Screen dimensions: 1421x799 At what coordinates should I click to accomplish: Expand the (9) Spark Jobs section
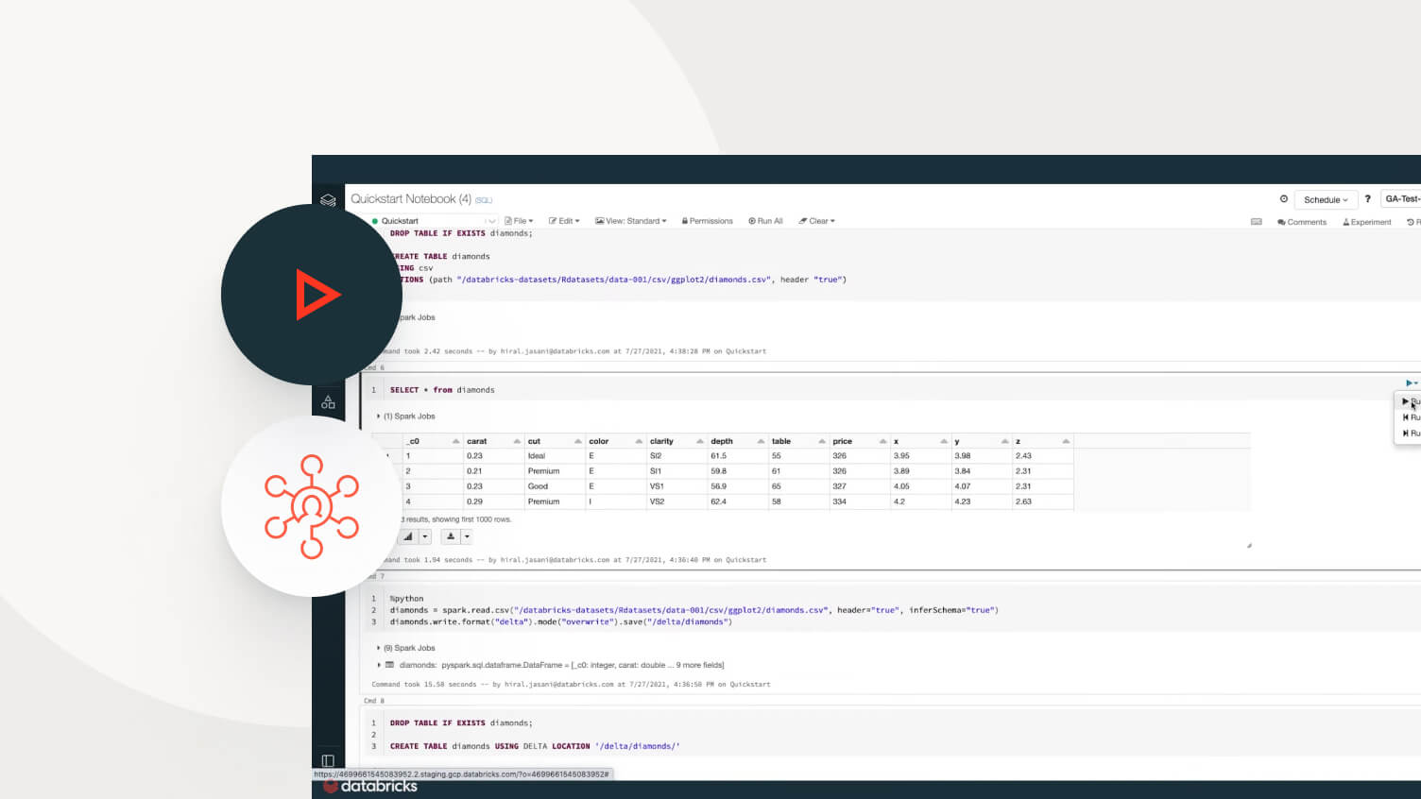pos(406,648)
